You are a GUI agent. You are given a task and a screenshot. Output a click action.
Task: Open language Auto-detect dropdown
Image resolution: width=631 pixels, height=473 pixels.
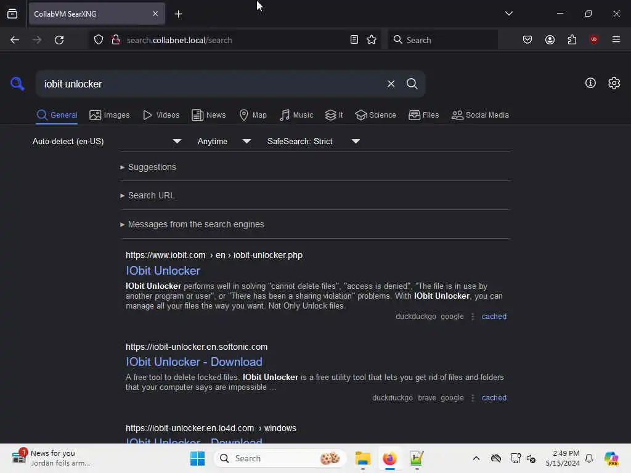point(107,141)
